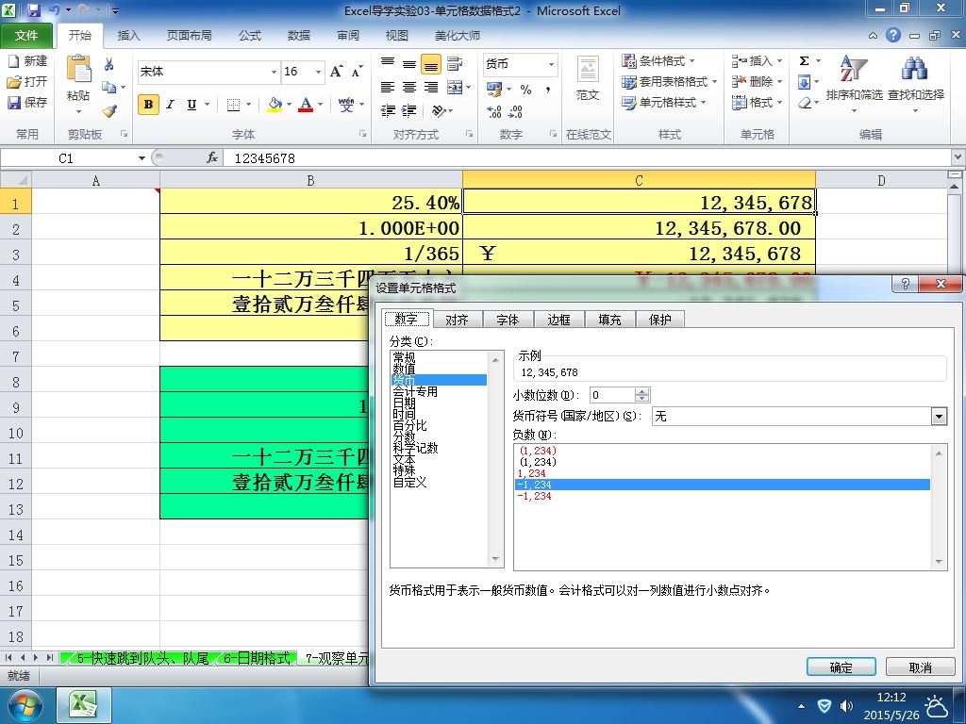Open the font name 宋体 dropdown

[274, 72]
